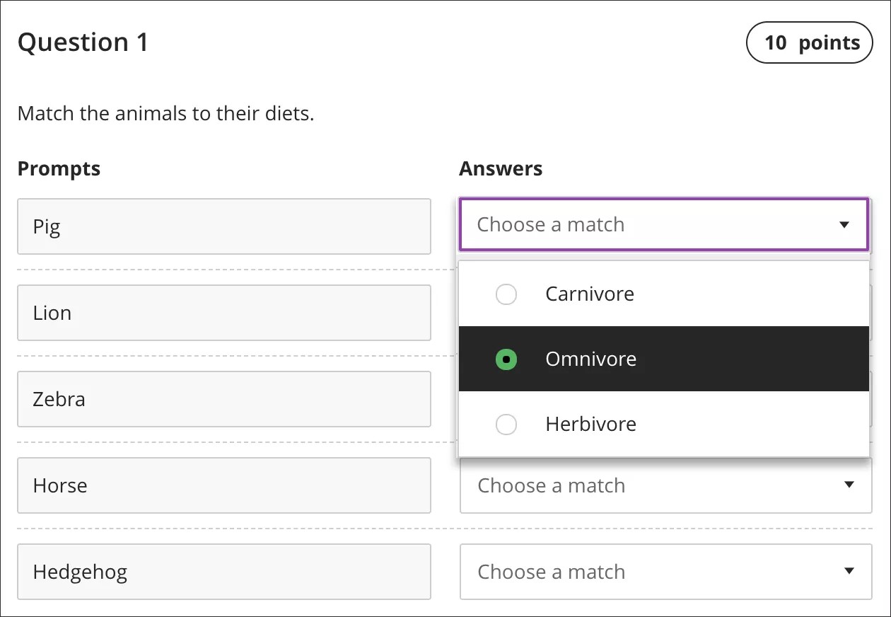The image size is (891, 617).
Task: Click the Zebra prompt box
Action: (223, 399)
